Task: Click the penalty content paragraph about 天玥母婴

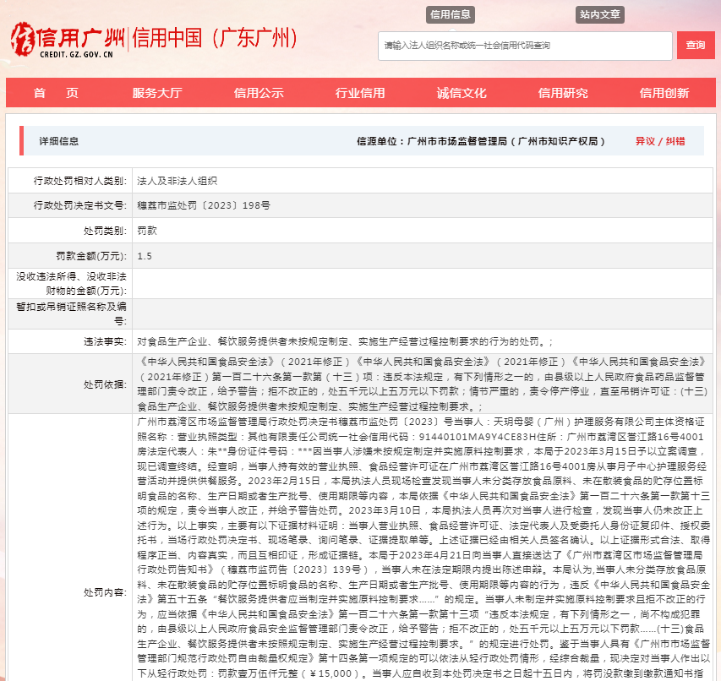Action: (423, 548)
